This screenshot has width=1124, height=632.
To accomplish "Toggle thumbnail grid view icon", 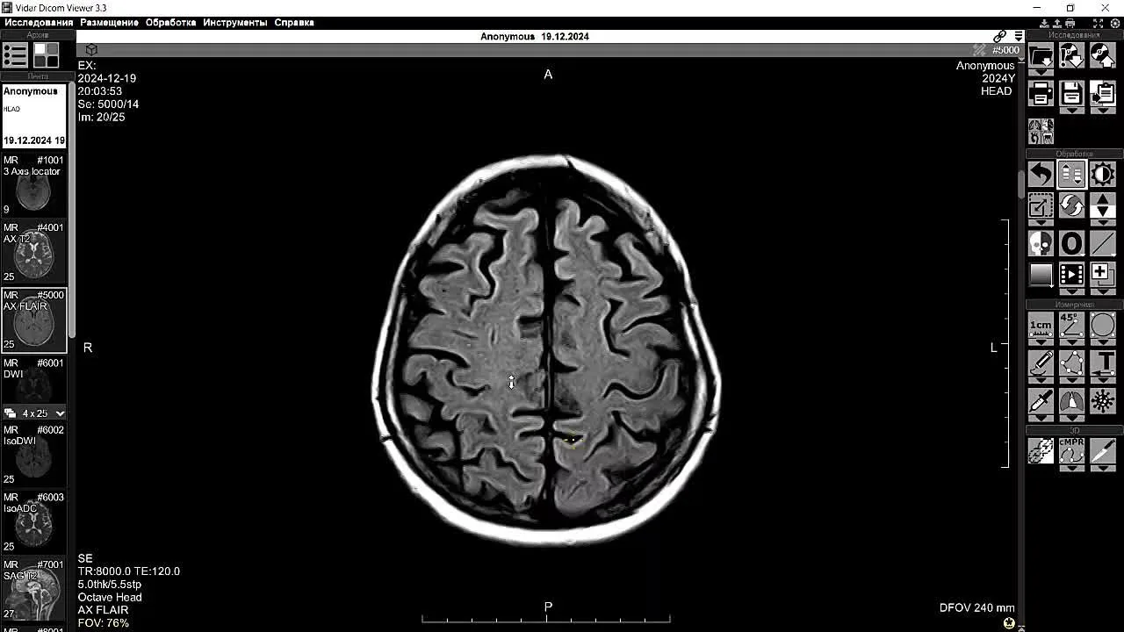I will (46, 55).
